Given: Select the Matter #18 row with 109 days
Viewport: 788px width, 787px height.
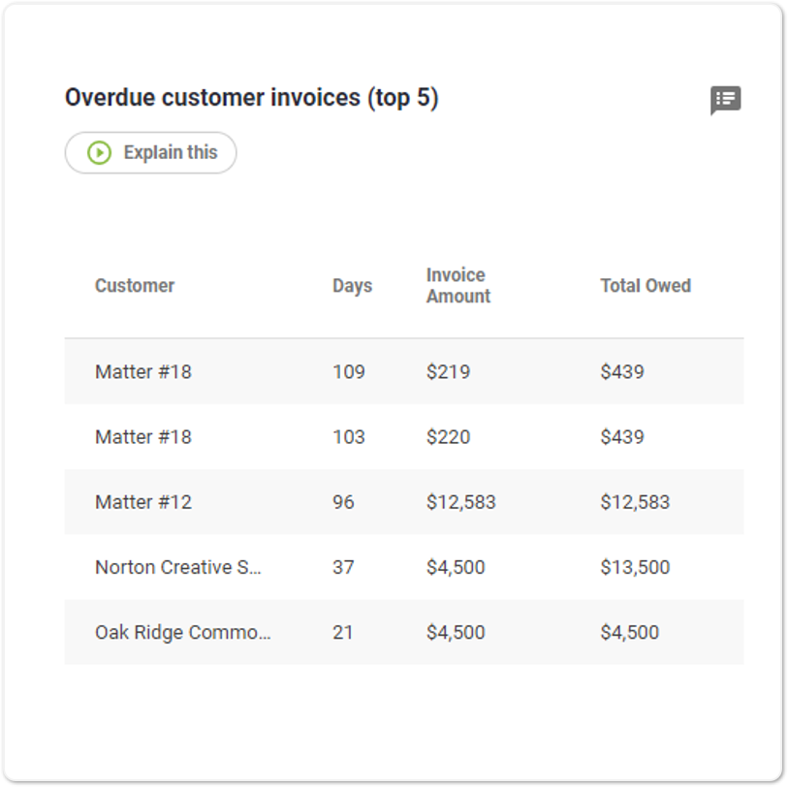Looking at the screenshot, I should click(x=143, y=371).
